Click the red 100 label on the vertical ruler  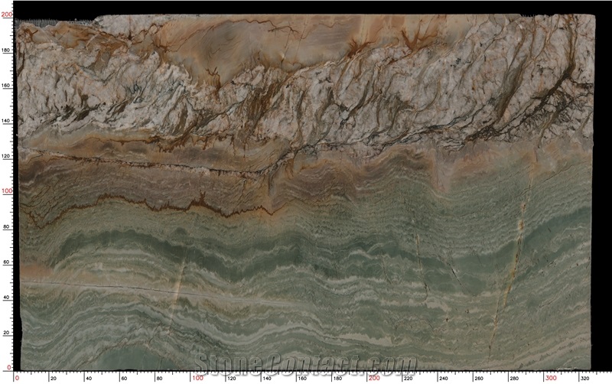[x=7, y=190]
